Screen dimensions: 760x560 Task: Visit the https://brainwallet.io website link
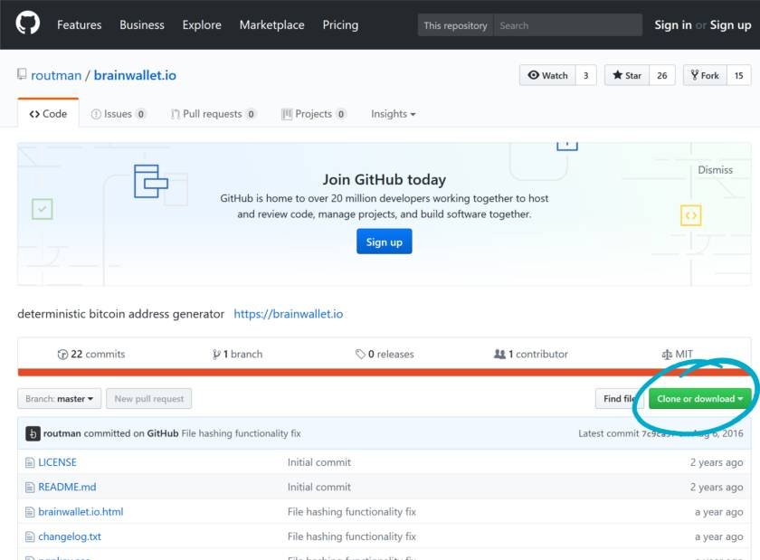point(289,314)
